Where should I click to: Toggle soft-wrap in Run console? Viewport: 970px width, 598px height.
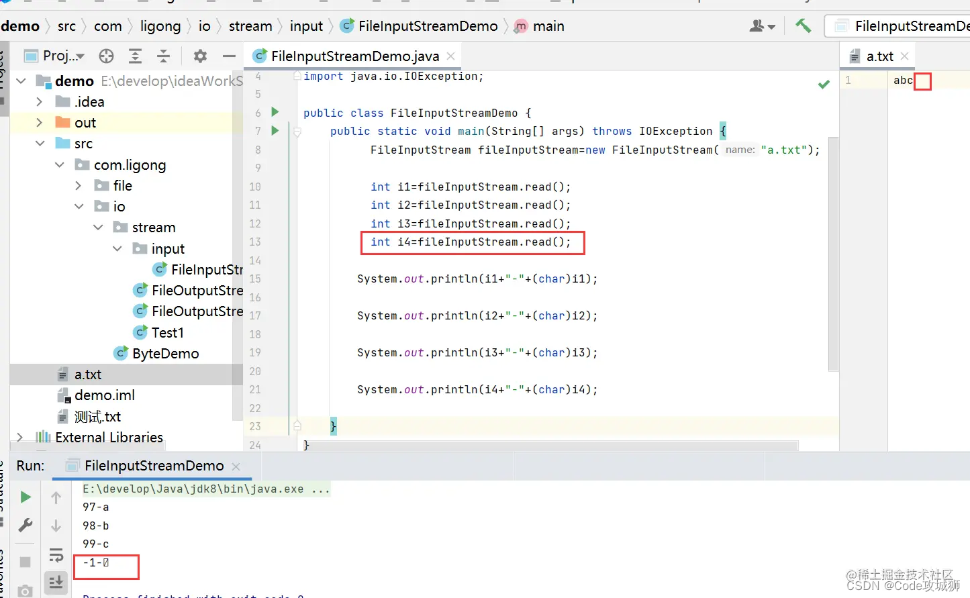coord(56,555)
